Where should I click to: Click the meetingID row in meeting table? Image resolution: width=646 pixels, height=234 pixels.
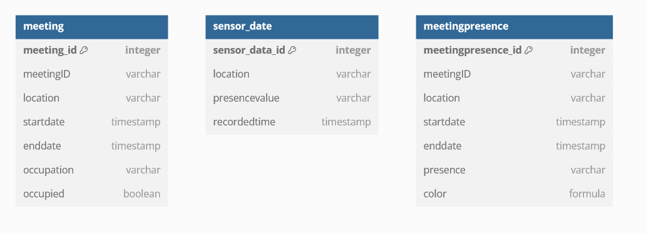pyautogui.click(x=92, y=74)
